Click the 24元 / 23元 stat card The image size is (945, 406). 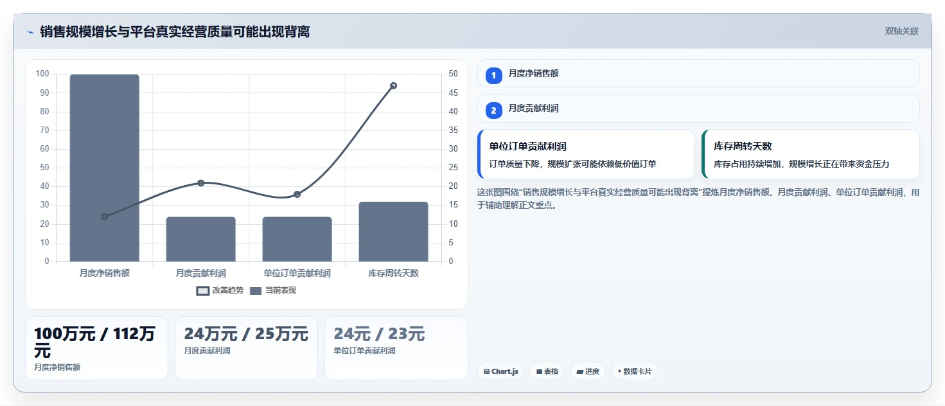point(396,348)
